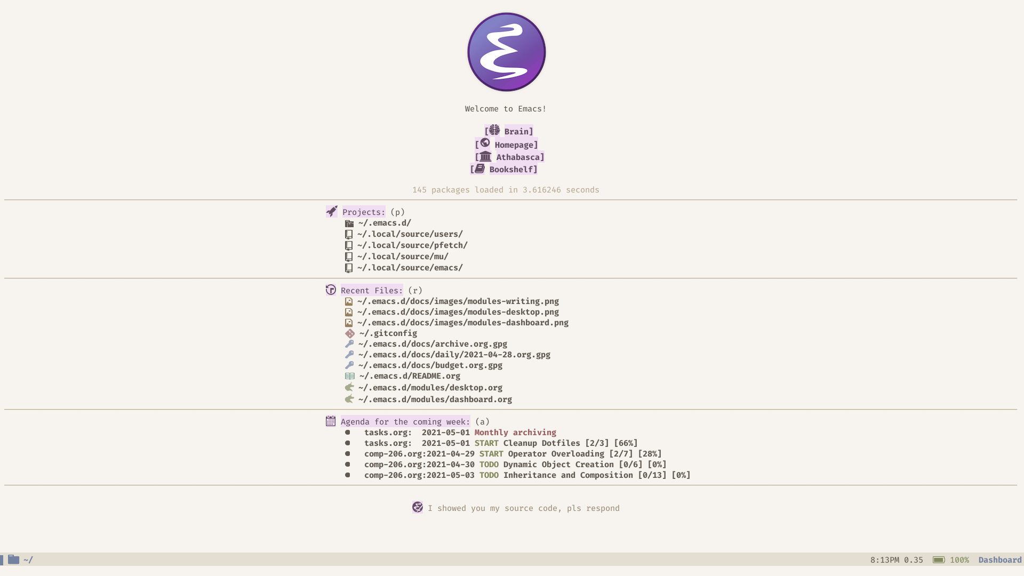Select ~/.gitconfig recent file entry

[x=387, y=333]
